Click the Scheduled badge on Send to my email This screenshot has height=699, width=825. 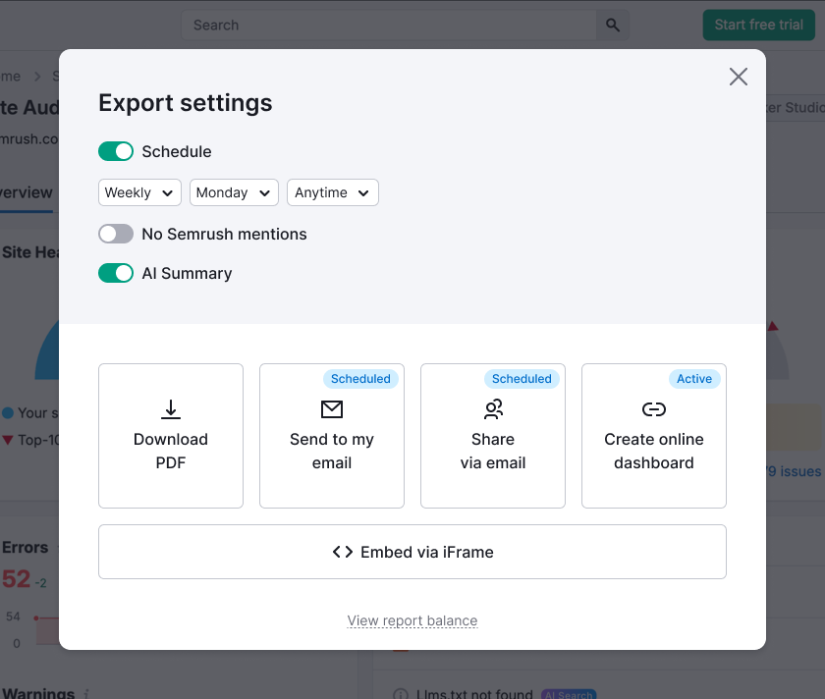point(360,379)
